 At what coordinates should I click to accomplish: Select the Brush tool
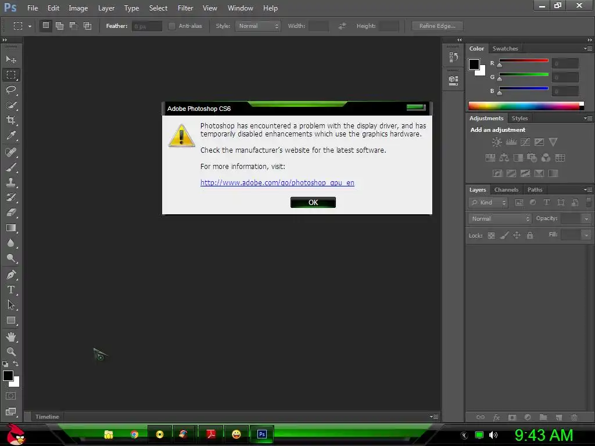(11, 167)
